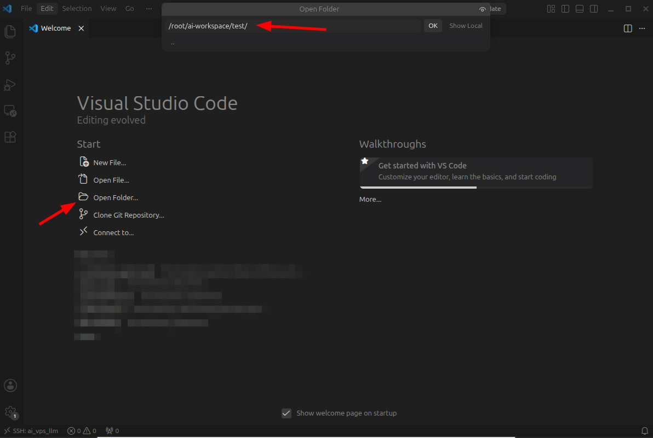Toggle hidden files eye icon in dialog
Image resolution: width=653 pixels, height=438 pixels.
[x=482, y=9]
